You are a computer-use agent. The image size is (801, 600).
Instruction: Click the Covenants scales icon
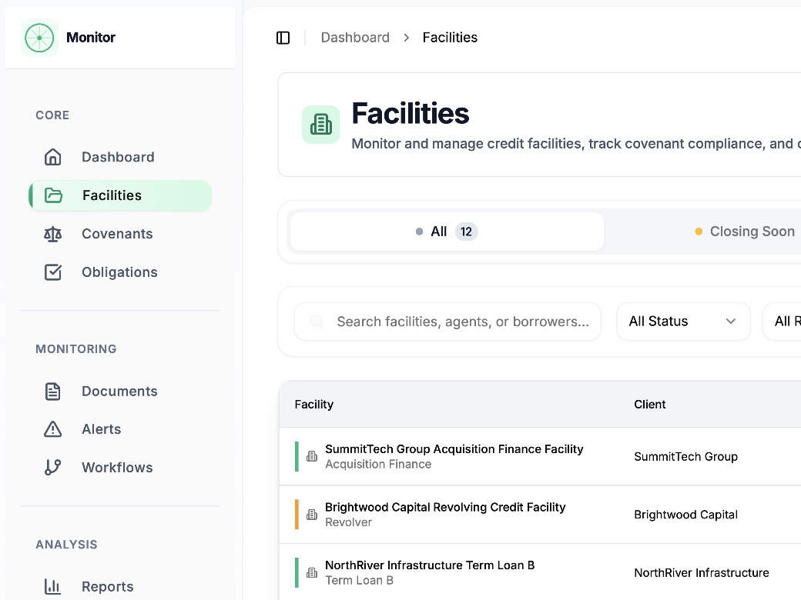(52, 234)
